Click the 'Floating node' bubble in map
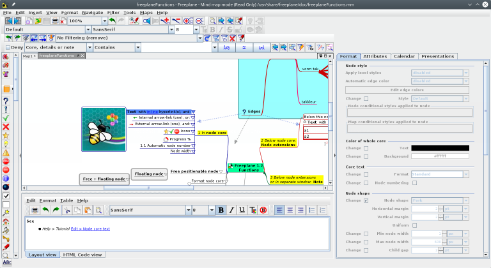 pyautogui.click(x=149, y=174)
